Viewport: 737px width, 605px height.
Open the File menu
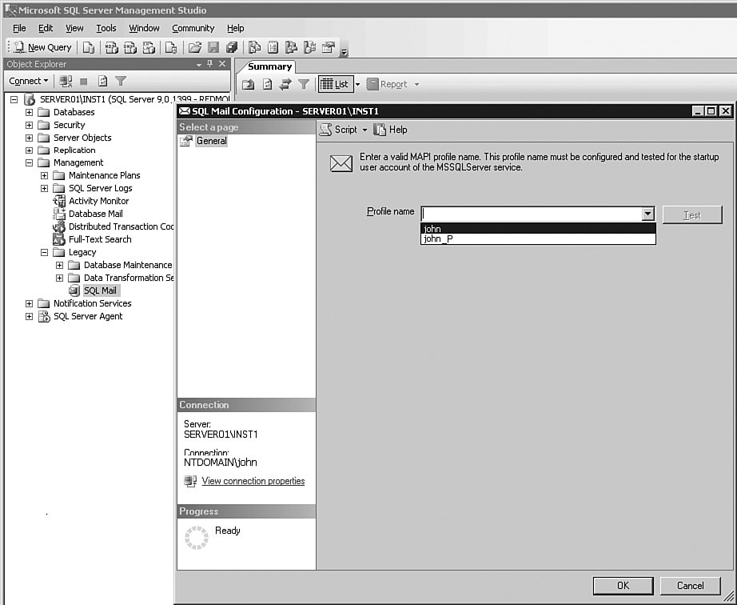[x=19, y=28]
